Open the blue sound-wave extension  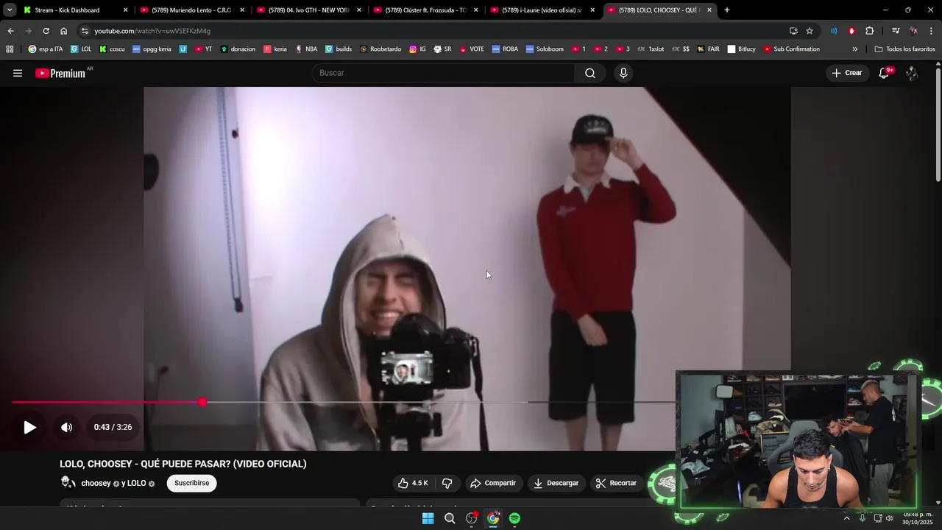tap(834, 31)
